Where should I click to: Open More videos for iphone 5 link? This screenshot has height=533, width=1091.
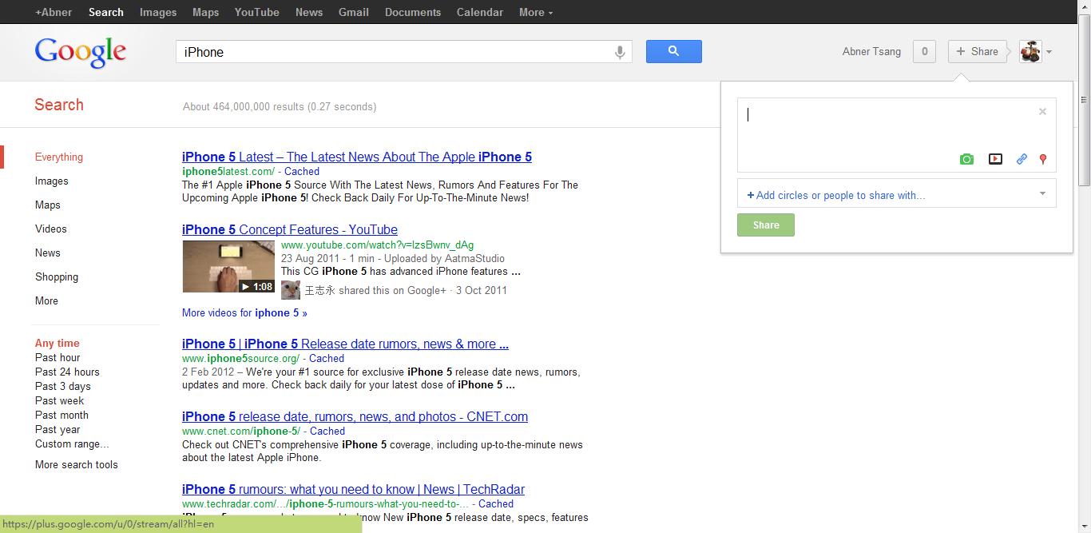click(244, 312)
